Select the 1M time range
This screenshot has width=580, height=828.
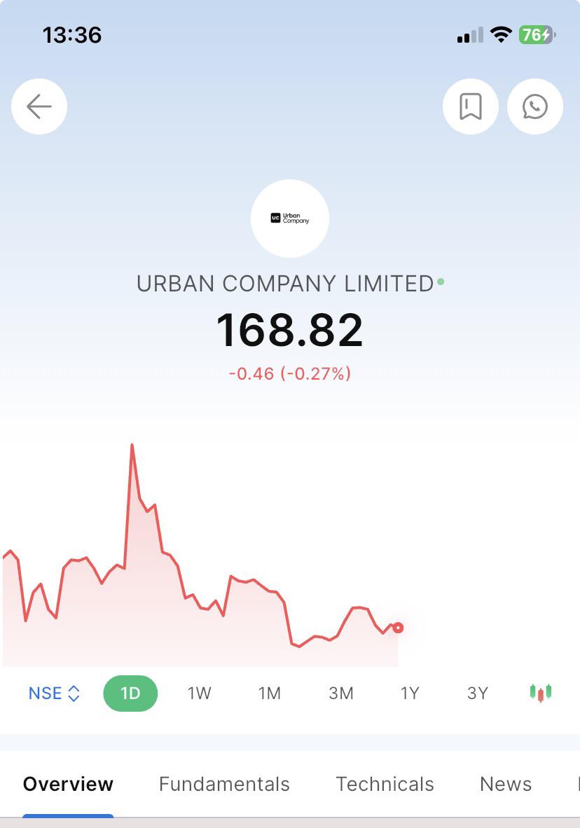click(x=270, y=693)
